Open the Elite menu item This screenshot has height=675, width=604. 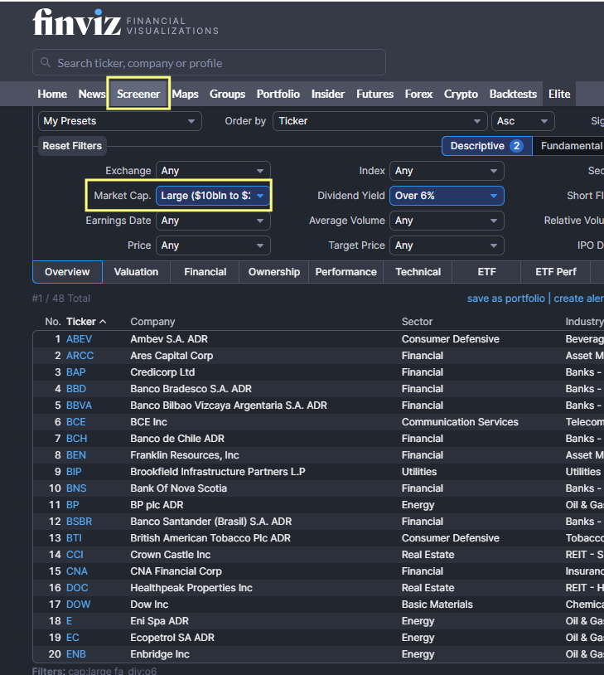pyautogui.click(x=559, y=94)
